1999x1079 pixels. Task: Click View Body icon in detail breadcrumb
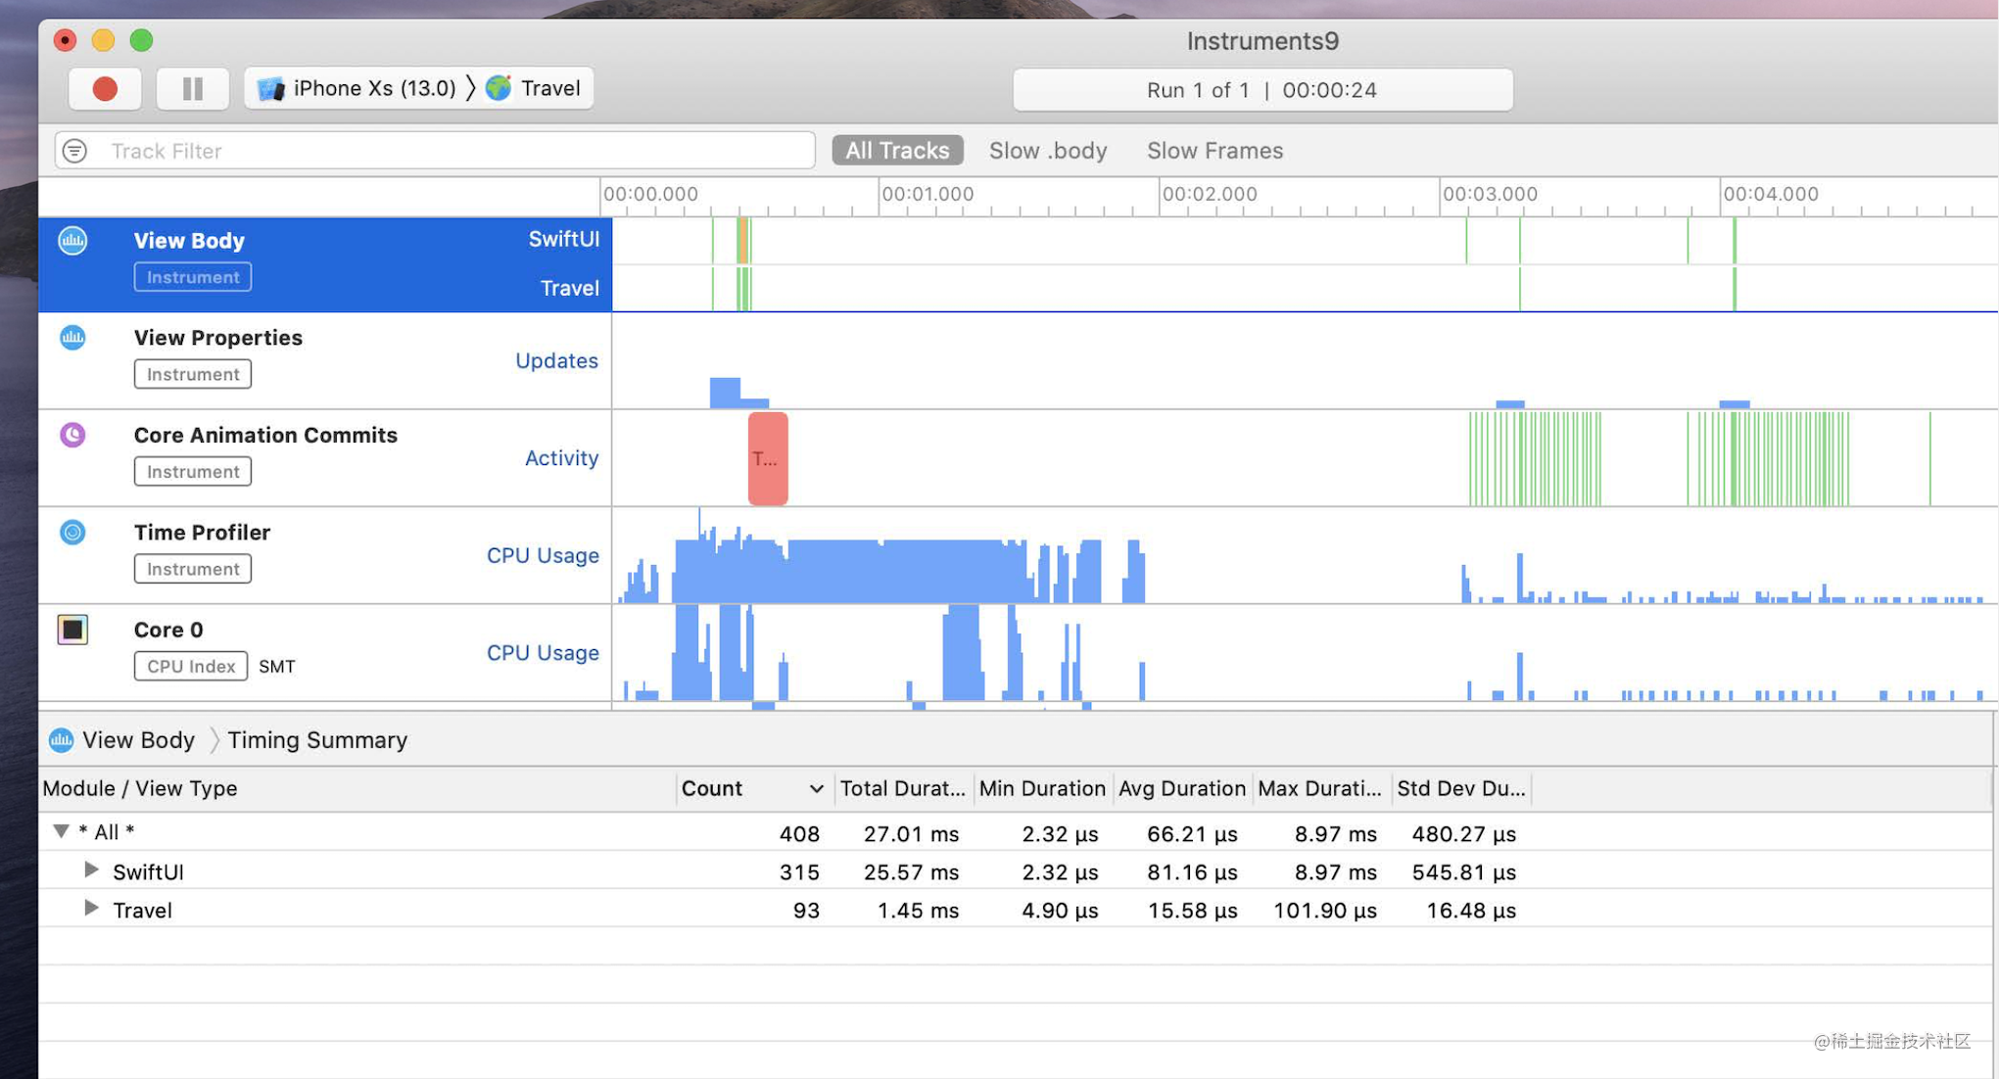(61, 740)
